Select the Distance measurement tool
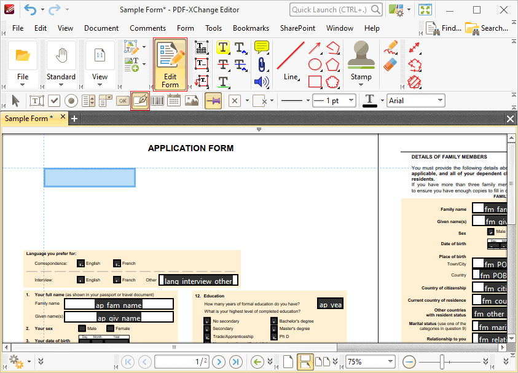Image resolution: width=518 pixels, height=373 pixels. (x=414, y=47)
